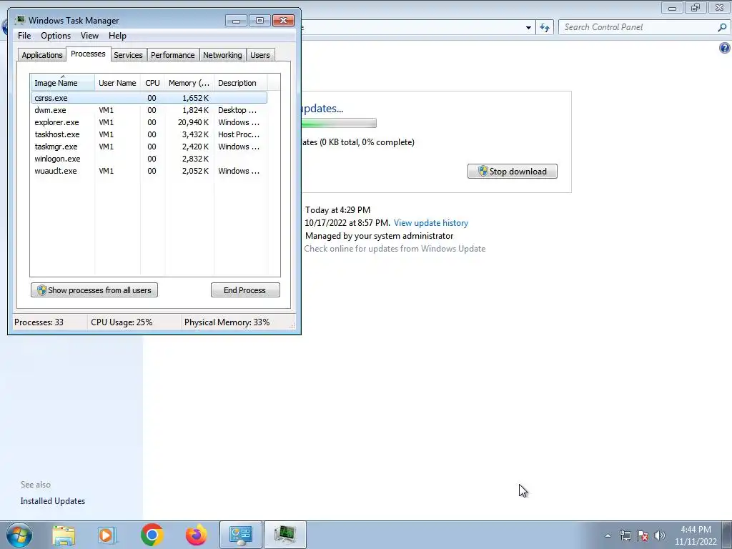Click the Host Proc description of taskhost.exe
This screenshot has height=549, width=732.
point(239,134)
